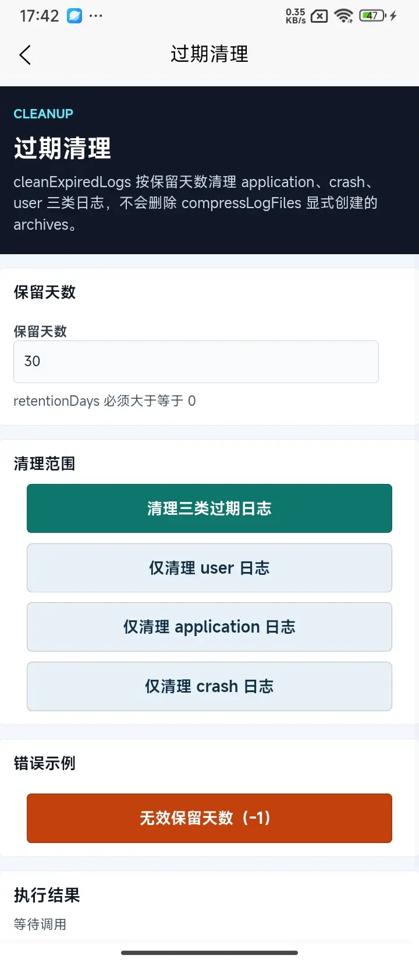This screenshot has height=962, width=419.
Task: Tap the 过期清理 page title
Action: pos(210,54)
